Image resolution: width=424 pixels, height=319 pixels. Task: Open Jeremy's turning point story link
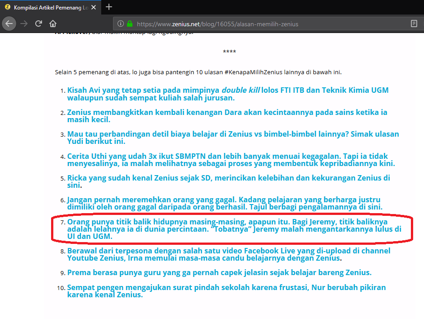point(234,229)
